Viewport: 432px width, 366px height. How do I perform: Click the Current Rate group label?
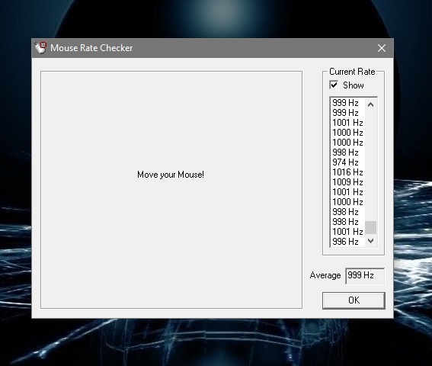[x=352, y=72]
